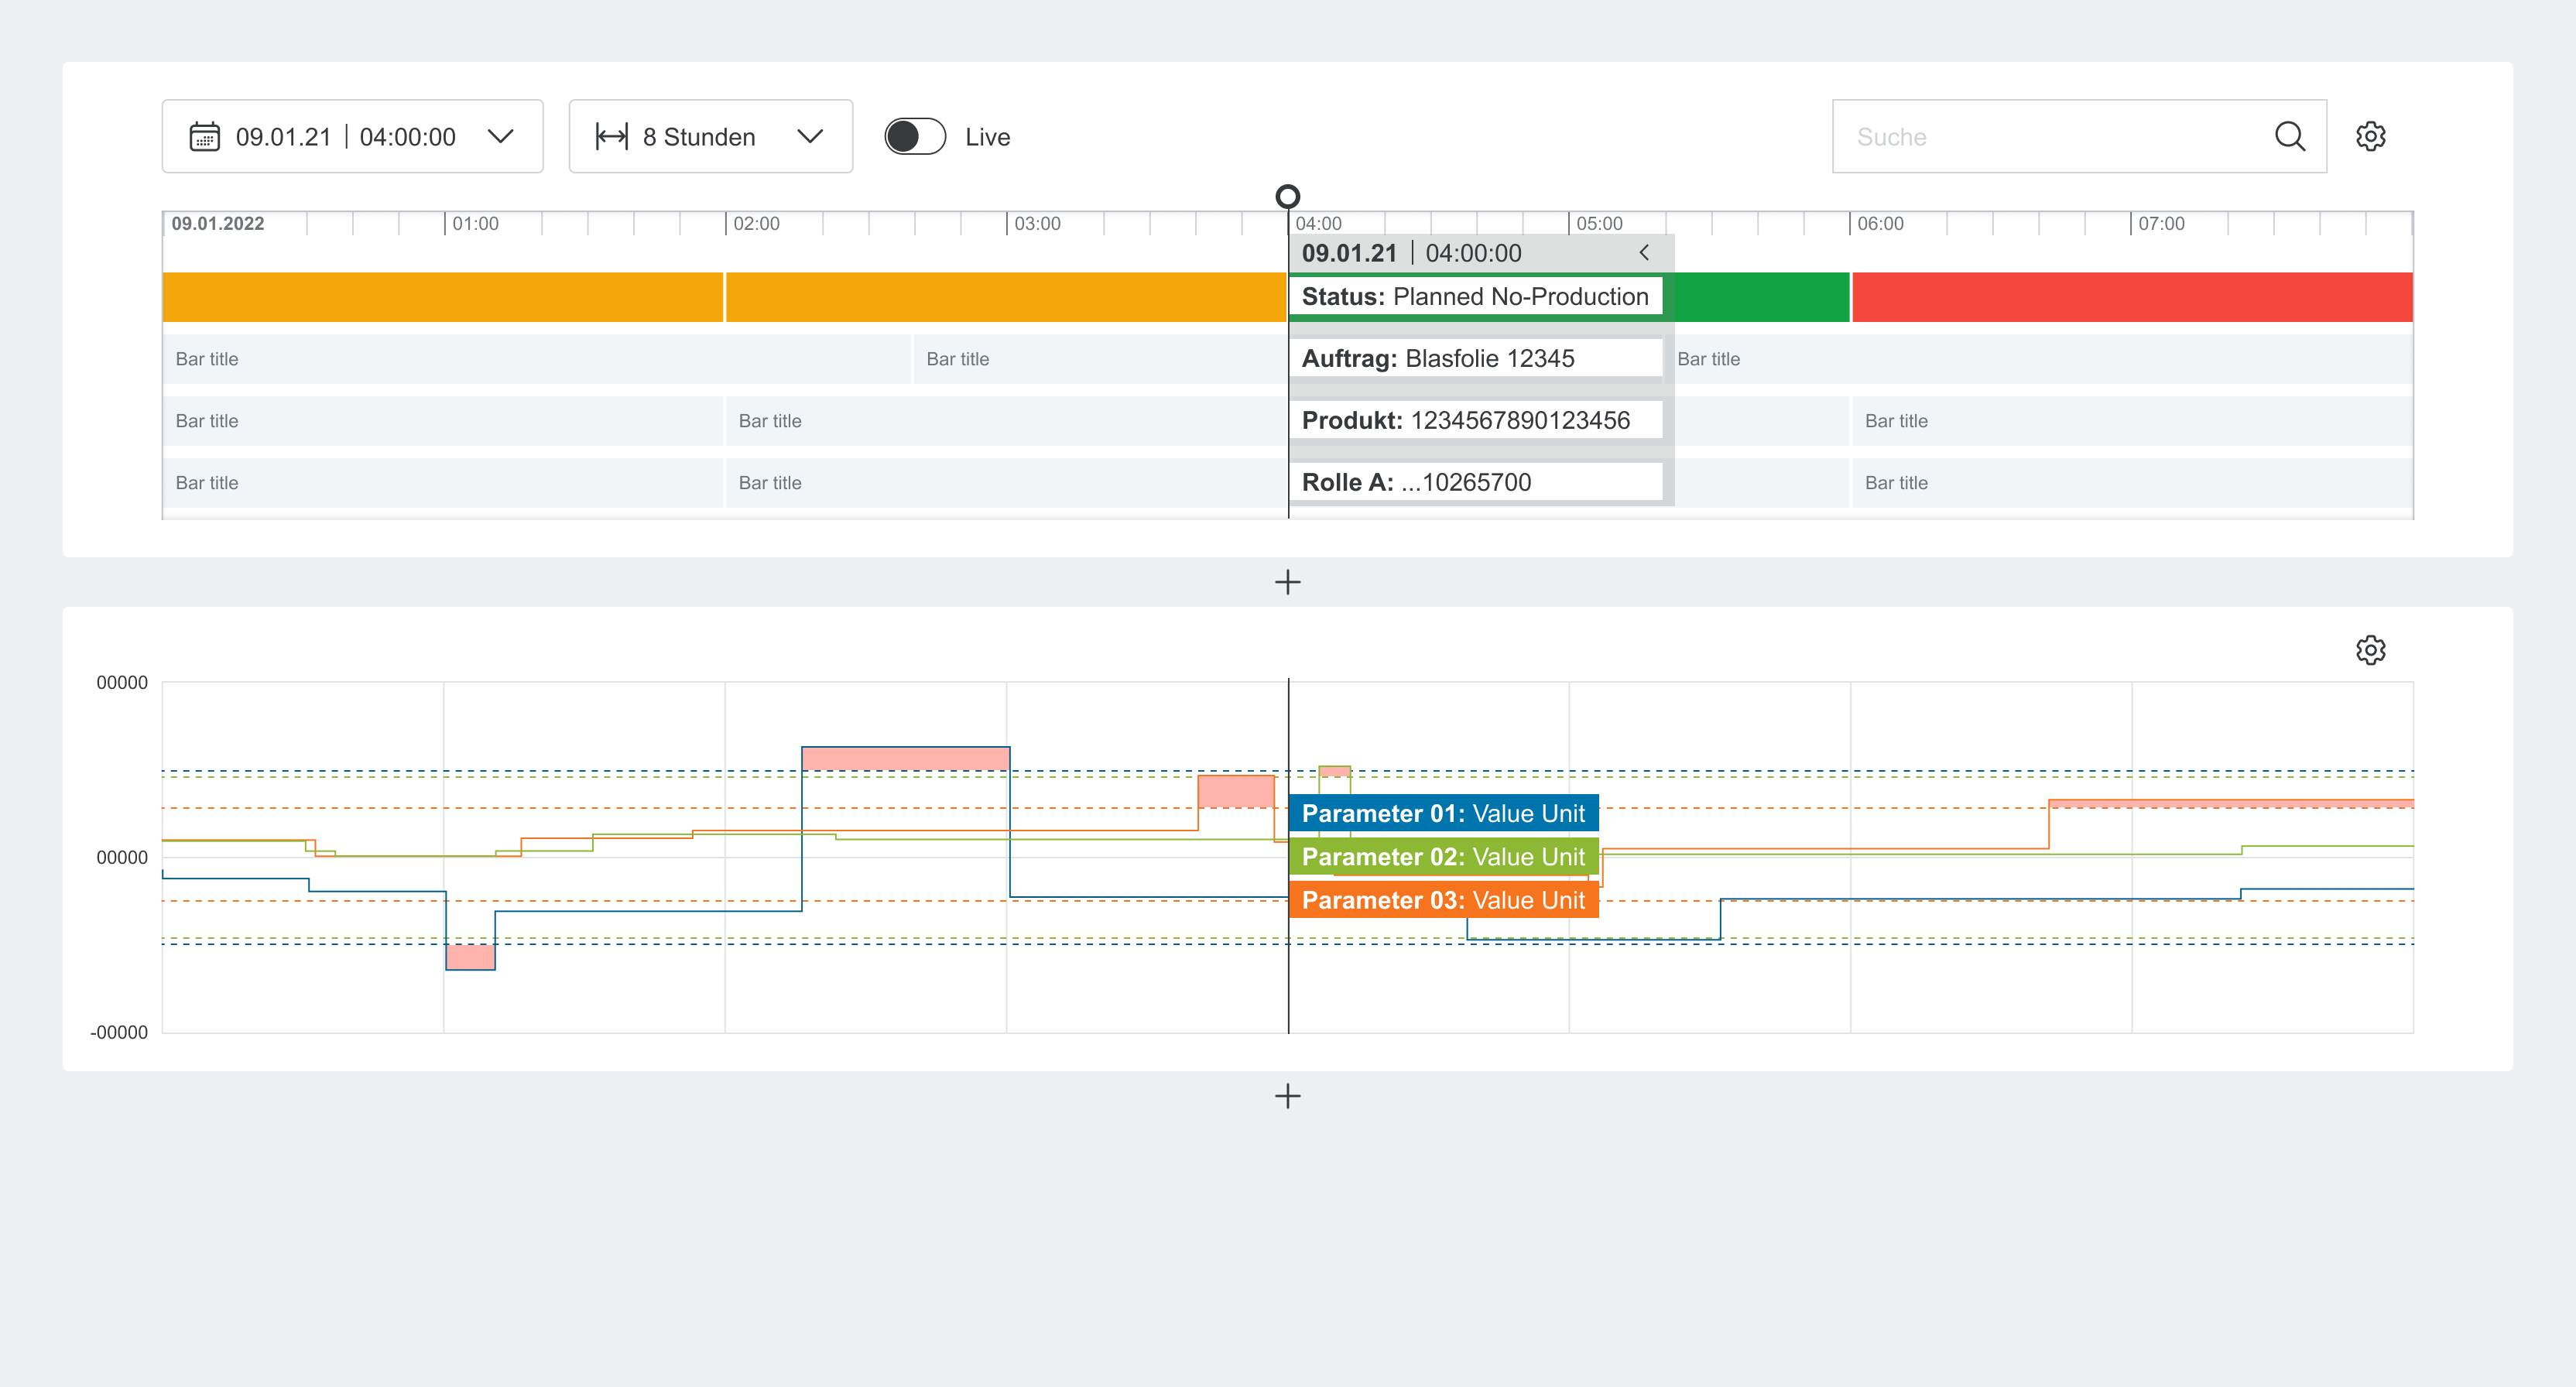Click the search magnifier icon
The height and width of the screenshot is (1387, 2576).
click(2289, 136)
